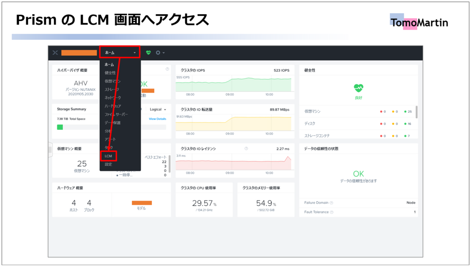Open View Details link in Storage Summary

157,119
